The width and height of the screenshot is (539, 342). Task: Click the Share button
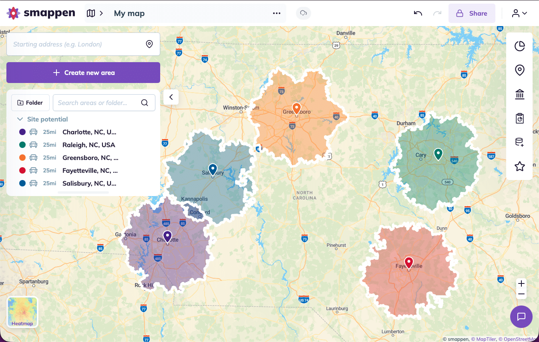[472, 13]
